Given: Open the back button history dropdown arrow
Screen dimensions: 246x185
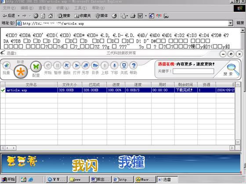Looking at the screenshot, I should pyautogui.click(x=18, y=16).
